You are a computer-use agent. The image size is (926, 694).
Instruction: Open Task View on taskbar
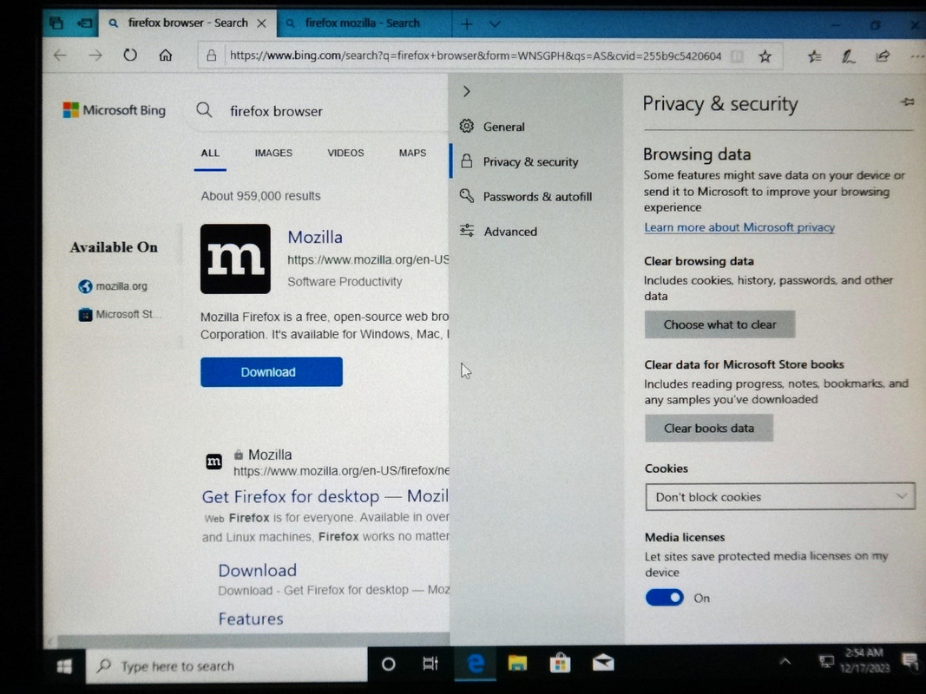tap(430, 664)
